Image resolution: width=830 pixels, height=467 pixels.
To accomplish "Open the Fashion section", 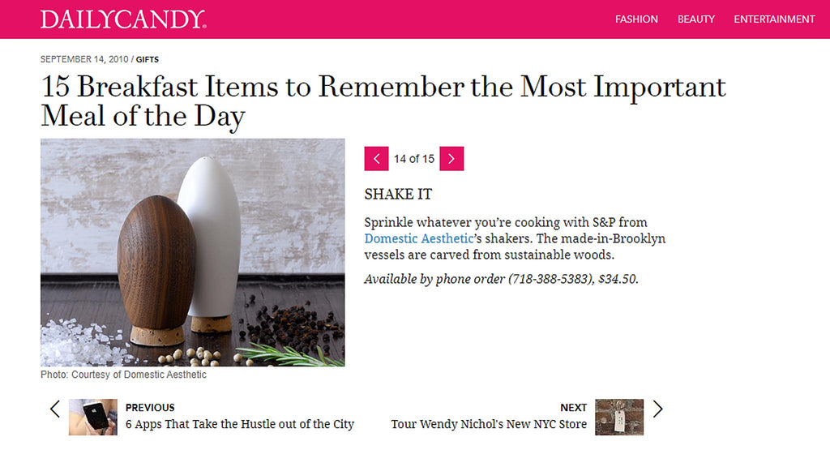I will pos(636,19).
